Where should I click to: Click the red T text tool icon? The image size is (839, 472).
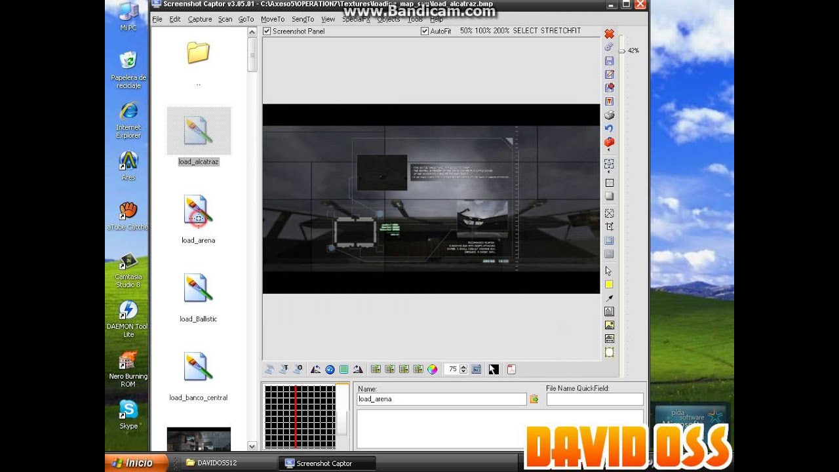click(609, 102)
